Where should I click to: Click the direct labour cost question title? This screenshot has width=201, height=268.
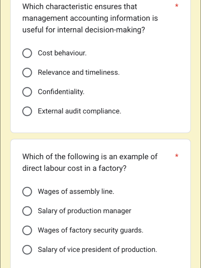90,162
